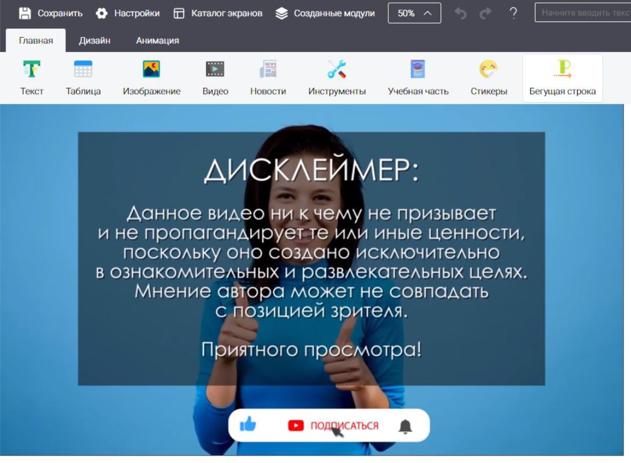Image resolution: width=631 pixels, height=463 pixels.
Task: Switch to the Главная tab
Action: pyautogui.click(x=36, y=40)
